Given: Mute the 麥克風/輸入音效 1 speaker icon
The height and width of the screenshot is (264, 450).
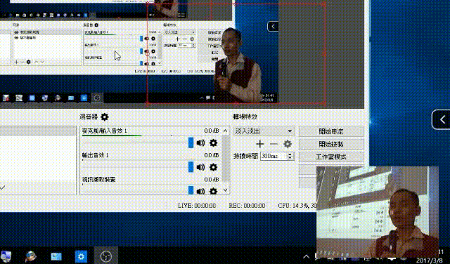Looking at the screenshot, I should click(x=200, y=143).
